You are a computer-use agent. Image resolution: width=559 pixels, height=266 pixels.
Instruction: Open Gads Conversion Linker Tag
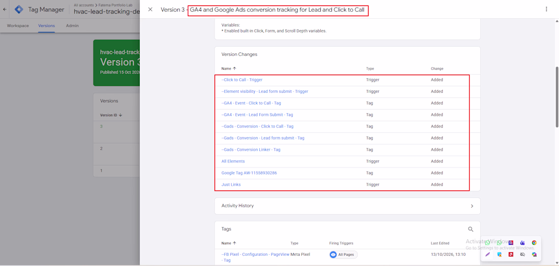click(x=251, y=150)
